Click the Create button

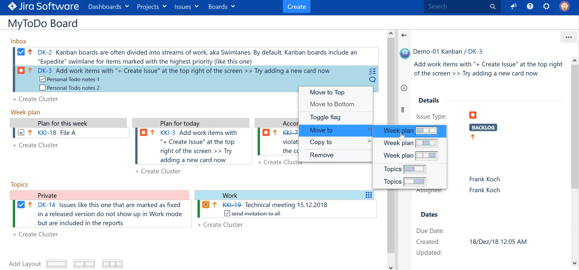(296, 7)
